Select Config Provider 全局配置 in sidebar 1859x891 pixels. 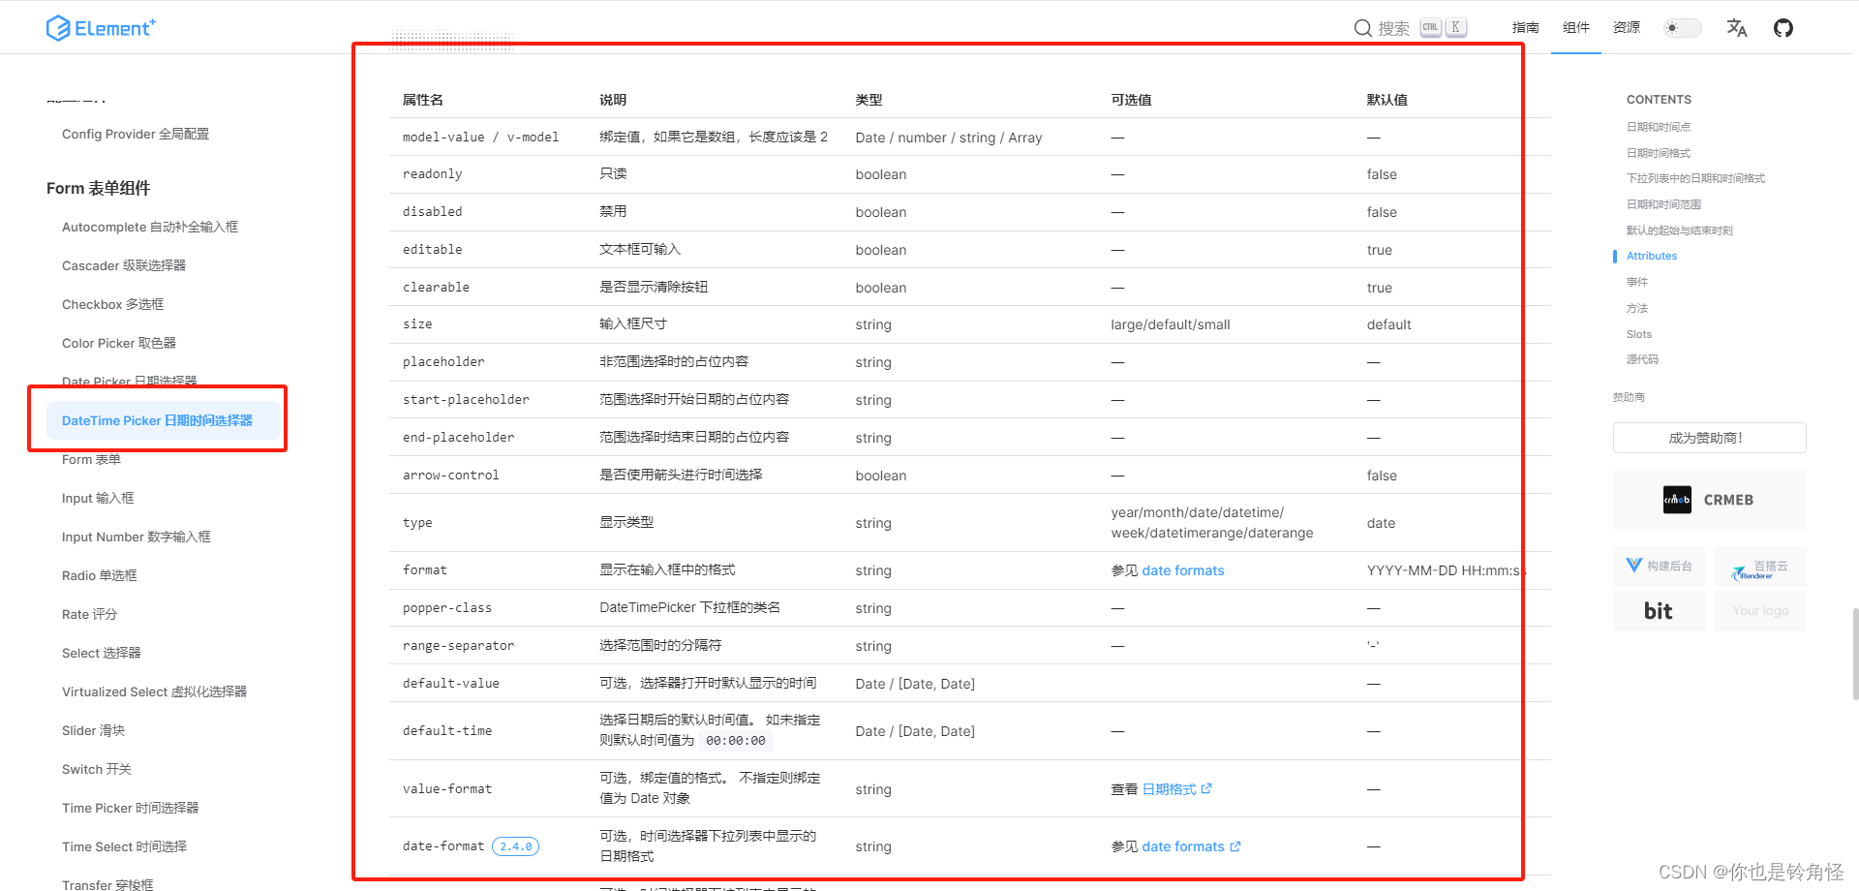coord(135,134)
